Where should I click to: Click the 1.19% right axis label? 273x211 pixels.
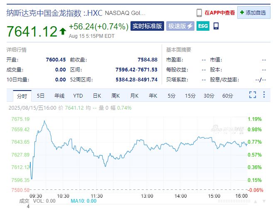pyautogui.click(x=255, y=119)
